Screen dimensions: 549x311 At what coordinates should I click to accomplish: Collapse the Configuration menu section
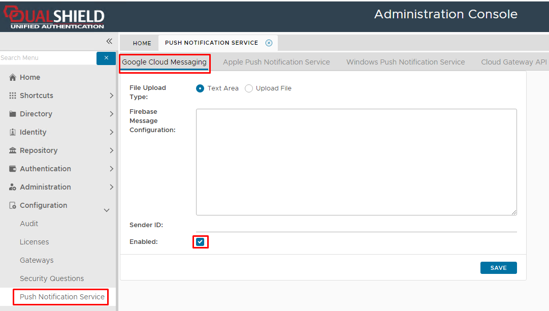coord(107,210)
